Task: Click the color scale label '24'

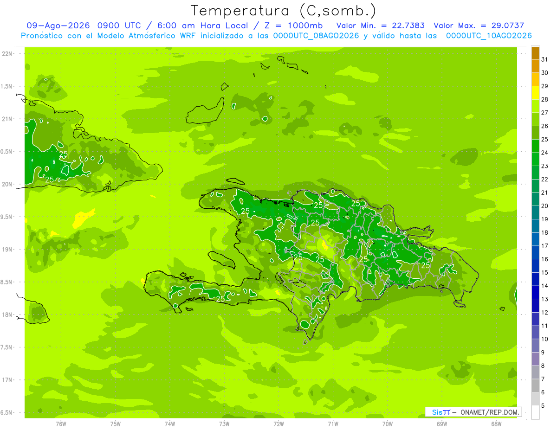Action: pos(544,153)
